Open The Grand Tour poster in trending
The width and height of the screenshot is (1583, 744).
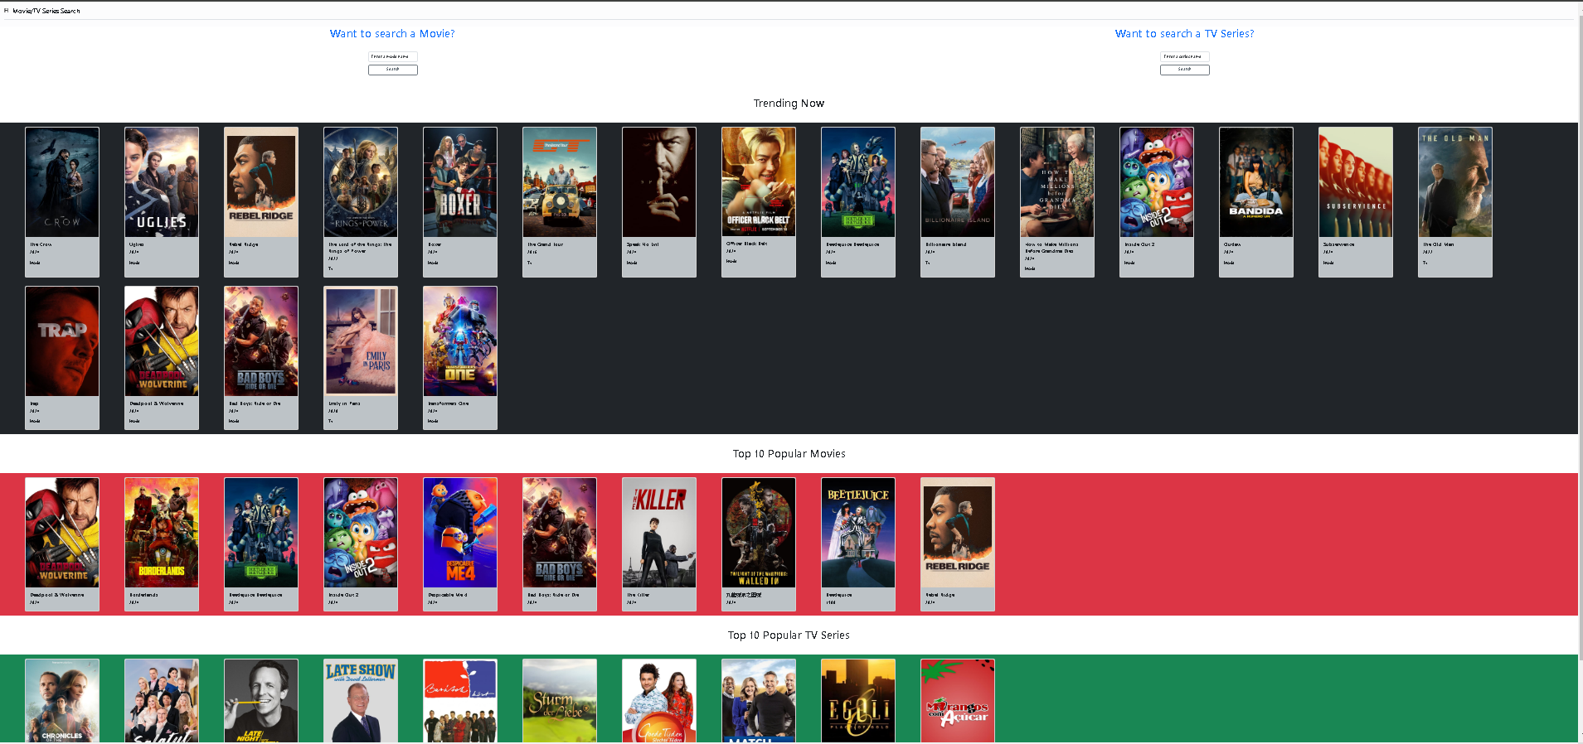[x=560, y=182]
